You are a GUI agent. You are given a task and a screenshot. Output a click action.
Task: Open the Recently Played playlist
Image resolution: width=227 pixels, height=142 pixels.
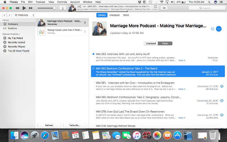(x=17, y=47)
